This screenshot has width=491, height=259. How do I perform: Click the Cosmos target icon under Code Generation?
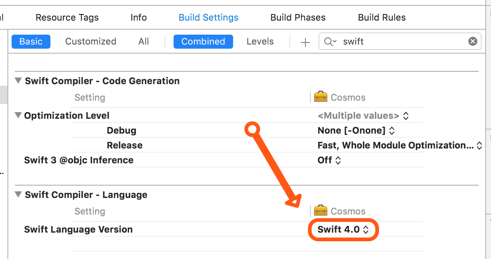(321, 97)
